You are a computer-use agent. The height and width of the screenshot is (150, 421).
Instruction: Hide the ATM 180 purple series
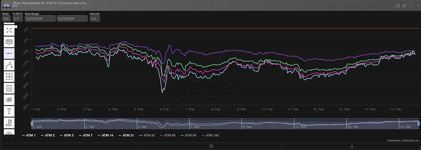tap(210, 135)
